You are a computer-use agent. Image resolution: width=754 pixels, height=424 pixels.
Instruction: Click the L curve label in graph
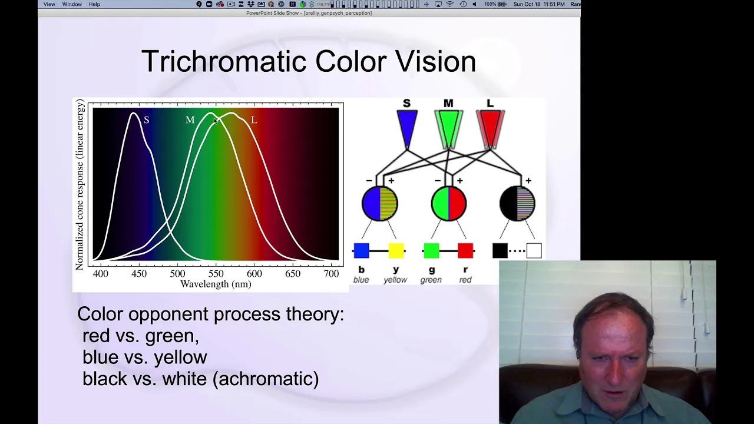pos(254,120)
